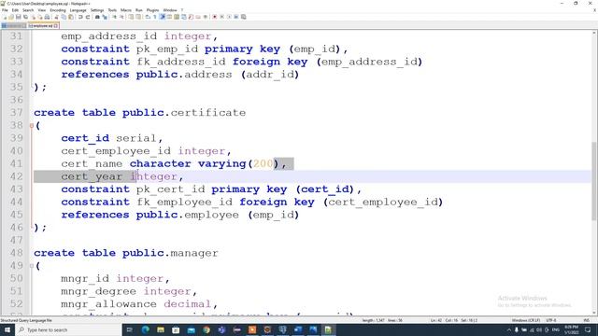The height and width of the screenshot is (336, 598).
Task: Click the Close document toolbar icon
Action: tap(34, 17)
